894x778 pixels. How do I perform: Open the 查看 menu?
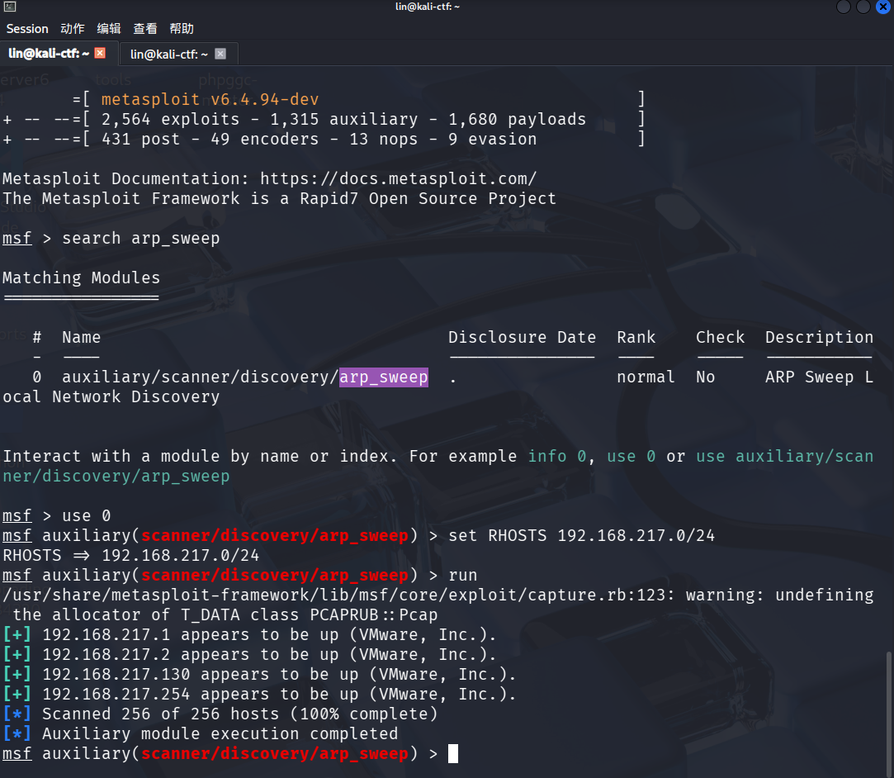pyautogui.click(x=145, y=29)
